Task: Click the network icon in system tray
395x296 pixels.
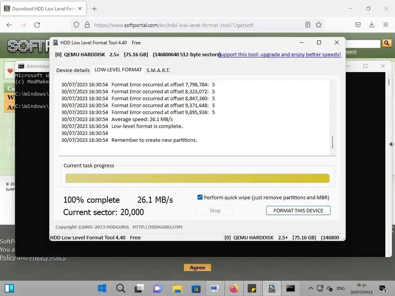Action: tap(320, 288)
